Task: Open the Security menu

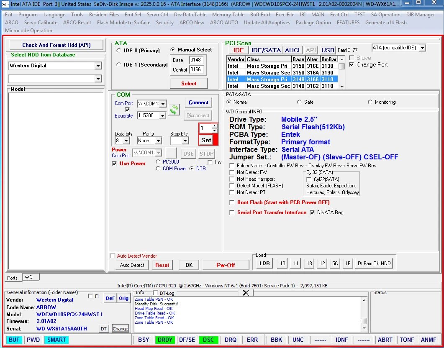Action: pyautogui.click(x=165, y=23)
